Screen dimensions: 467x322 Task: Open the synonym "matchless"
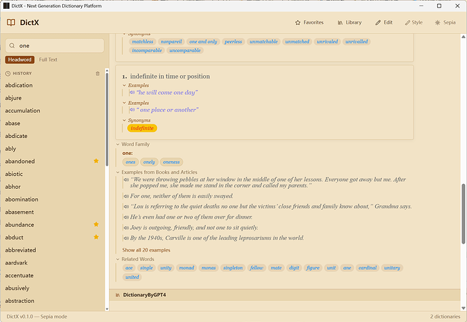[142, 42]
